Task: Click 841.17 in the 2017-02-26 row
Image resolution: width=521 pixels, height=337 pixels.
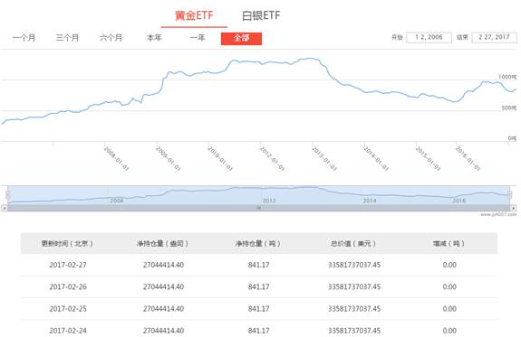Action: tap(258, 286)
